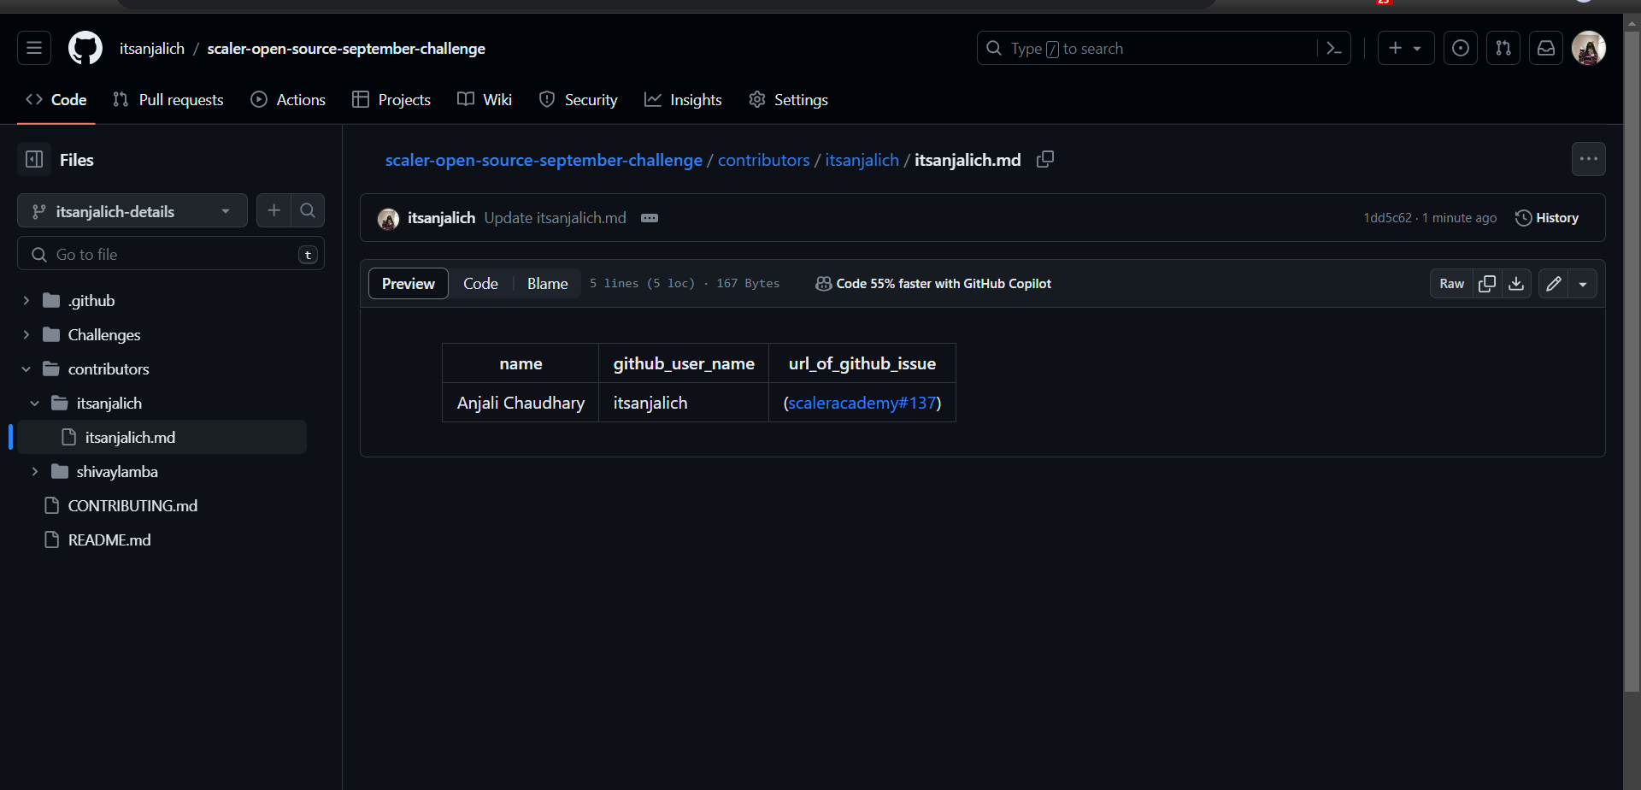The image size is (1641, 790).
Task: Open the notifications inbox icon
Action: pyautogui.click(x=1545, y=48)
